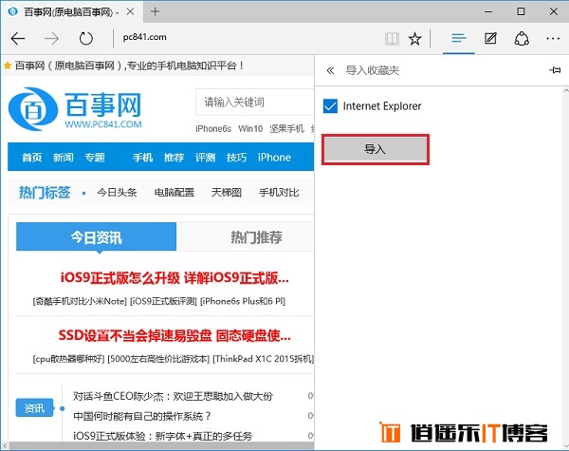Click the Win10 search suggestion
This screenshot has height=451, width=569.
click(x=250, y=128)
